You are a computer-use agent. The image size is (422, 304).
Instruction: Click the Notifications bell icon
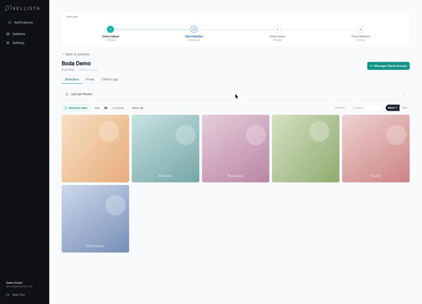click(10, 23)
